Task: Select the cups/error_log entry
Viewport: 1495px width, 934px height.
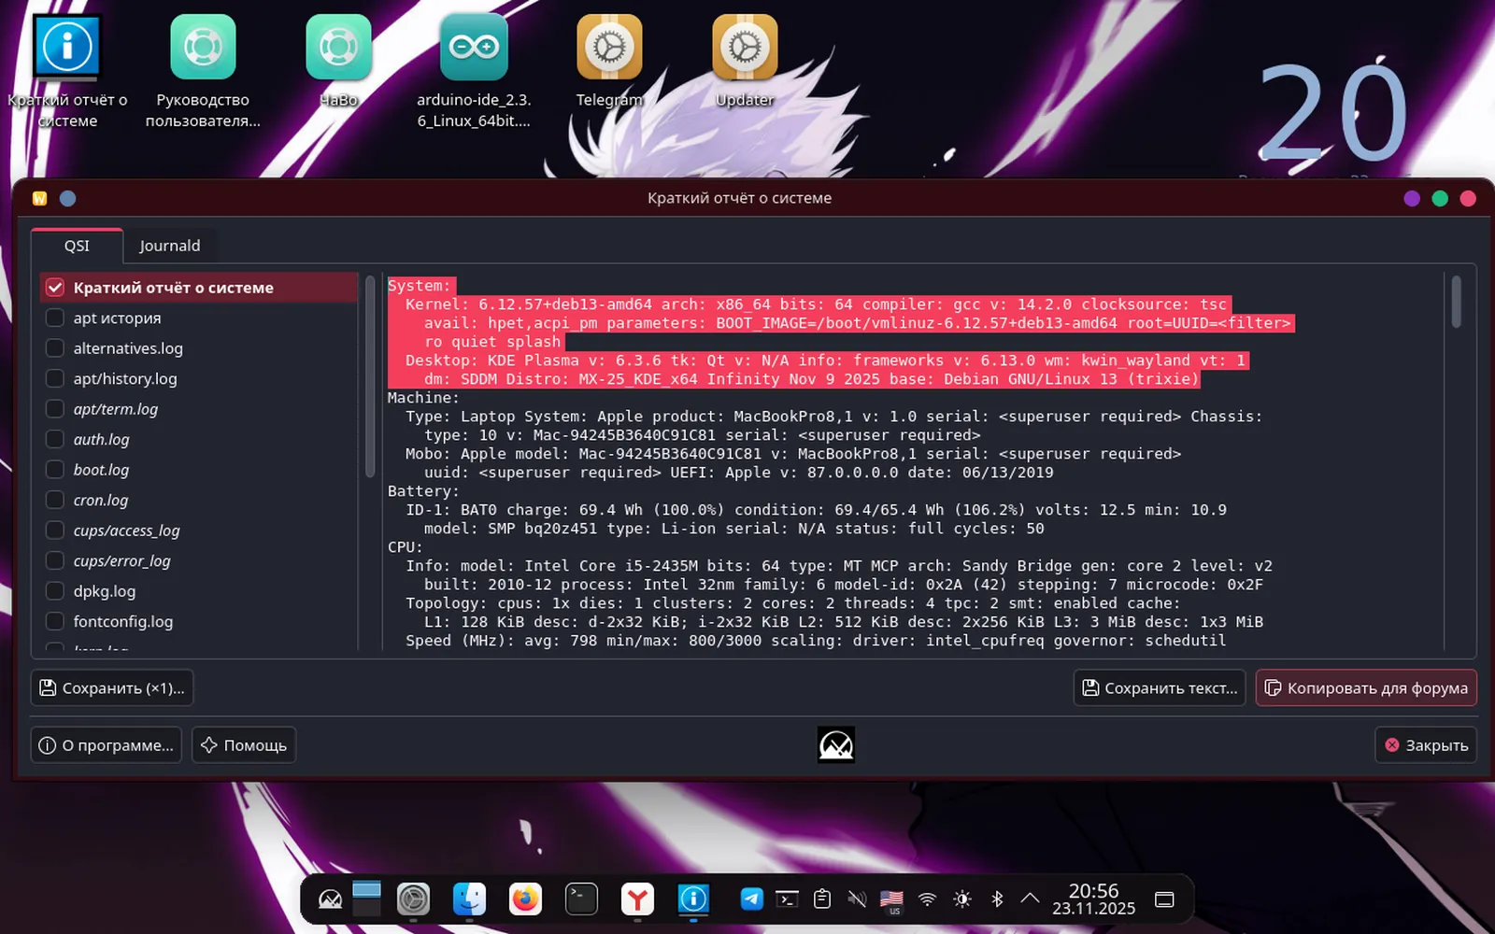Action: point(199,560)
